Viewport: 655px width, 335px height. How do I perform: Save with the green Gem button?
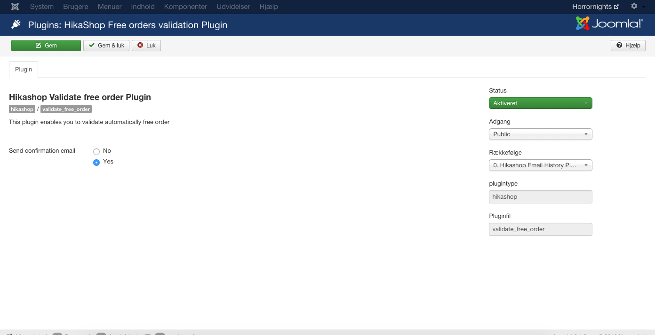pyautogui.click(x=46, y=46)
